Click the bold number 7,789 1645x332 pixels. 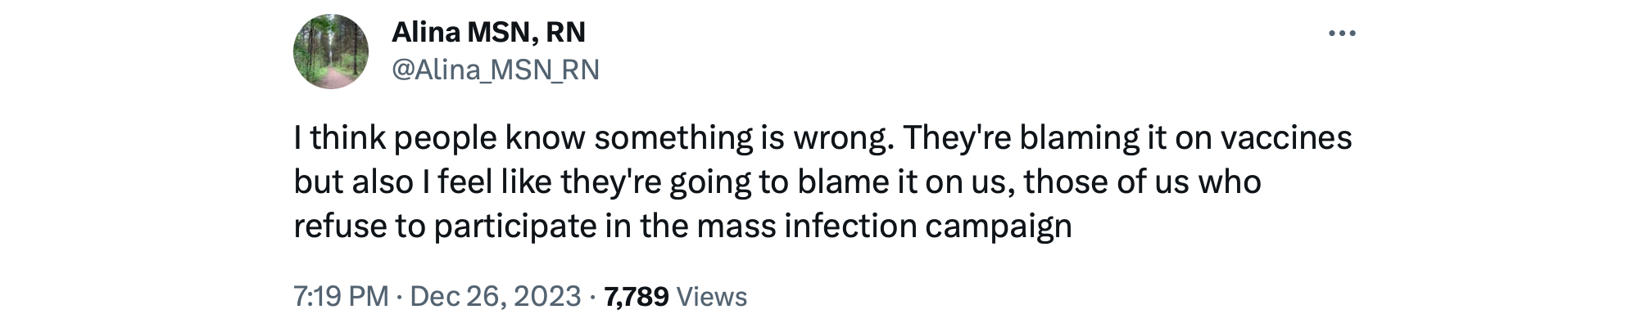(637, 296)
